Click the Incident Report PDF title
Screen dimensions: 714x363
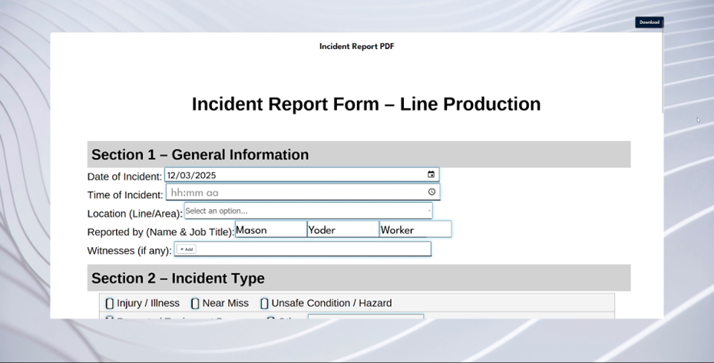(356, 47)
